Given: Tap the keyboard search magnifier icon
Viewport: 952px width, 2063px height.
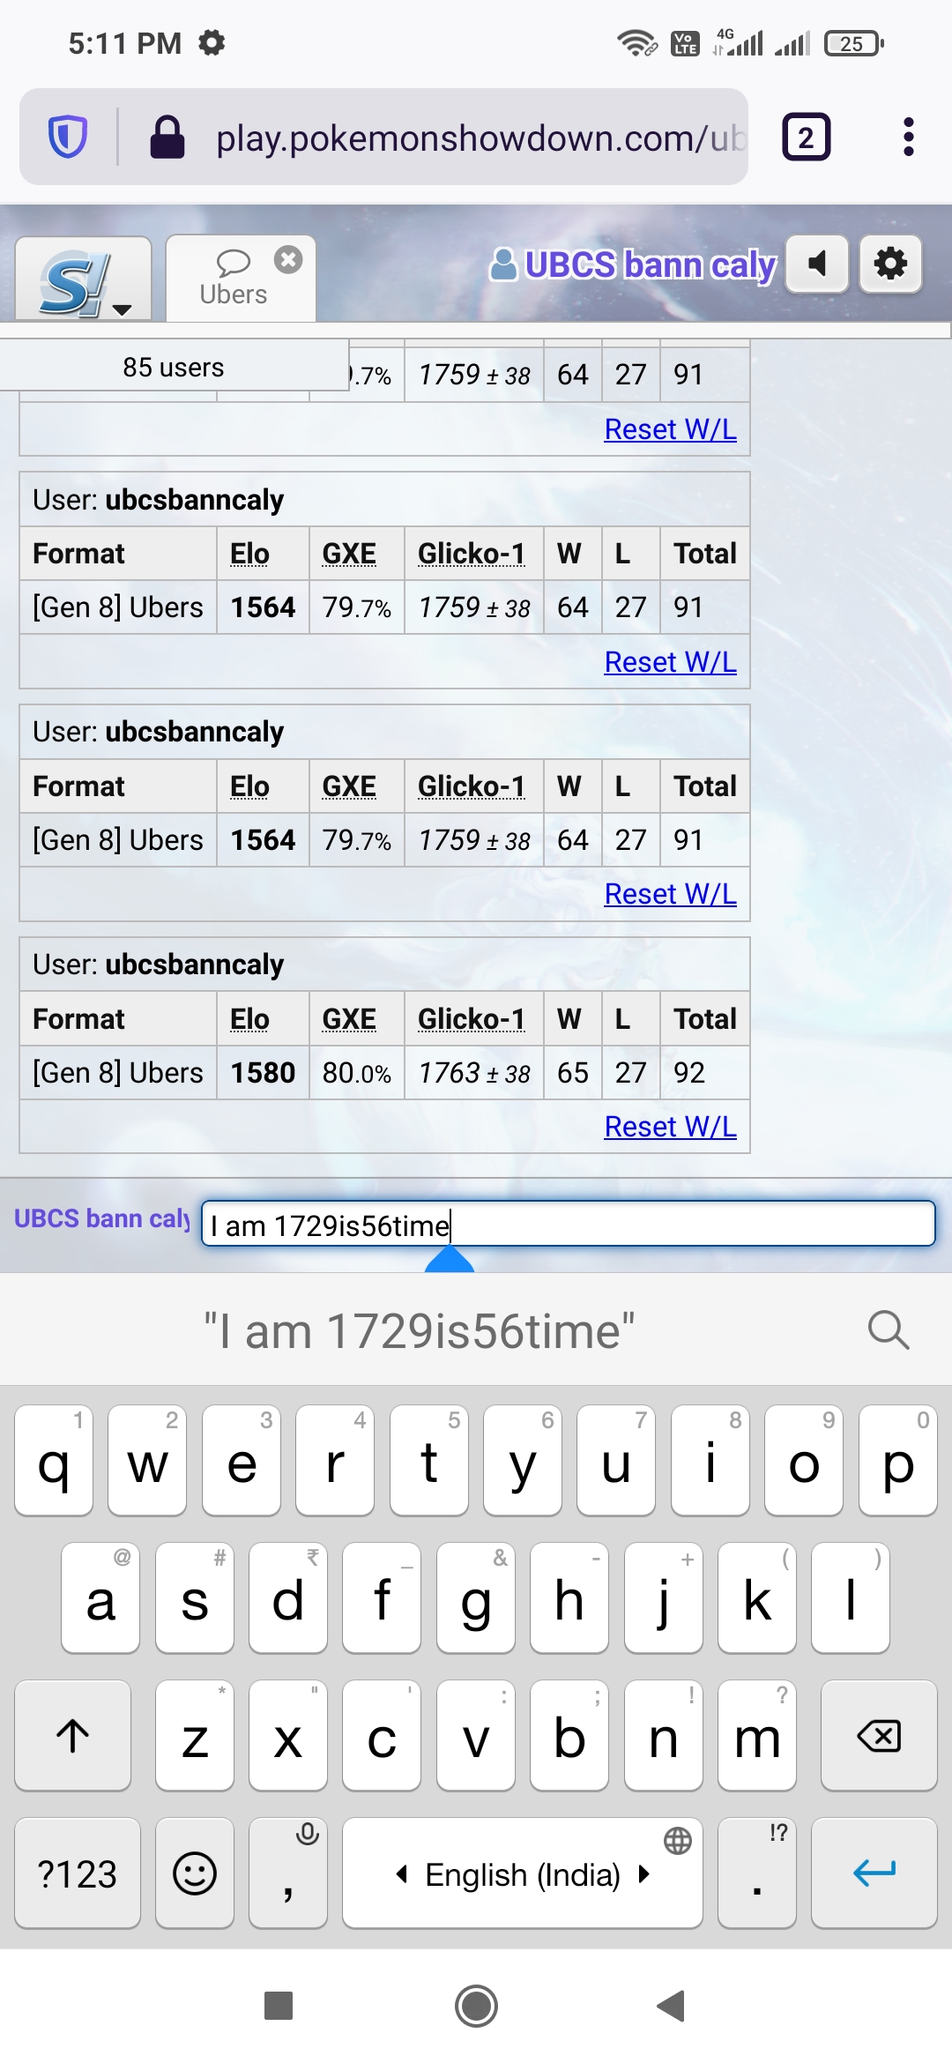Looking at the screenshot, I should 888,1329.
